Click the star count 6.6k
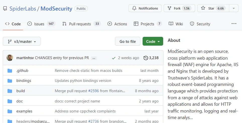Image resolution: width=242 pixels, height=123 pixels. coord(221,8)
